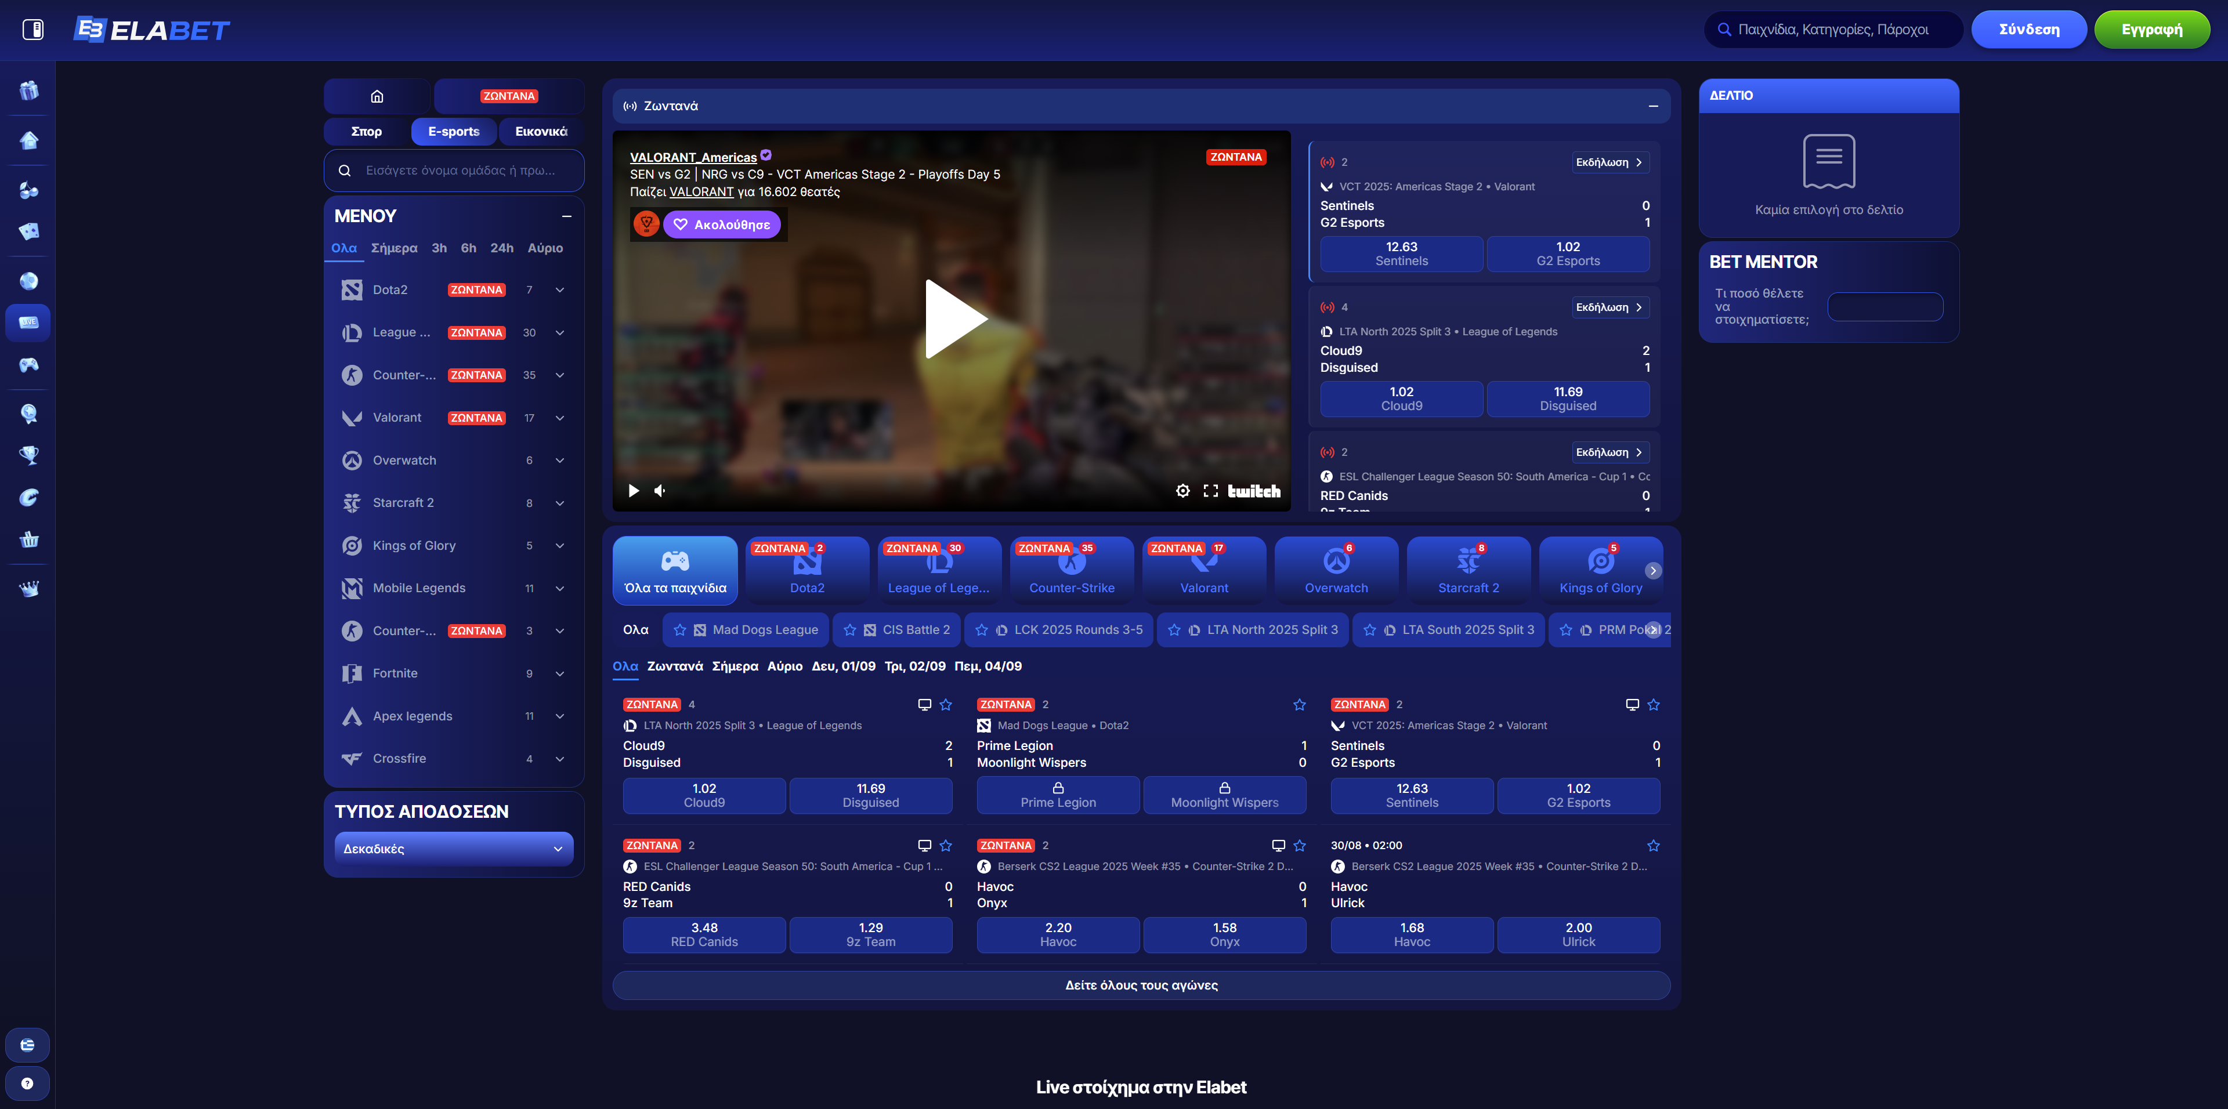Enter fullscreen on the Twitch player
Image resolution: width=2228 pixels, height=1109 pixels.
tap(1211, 491)
